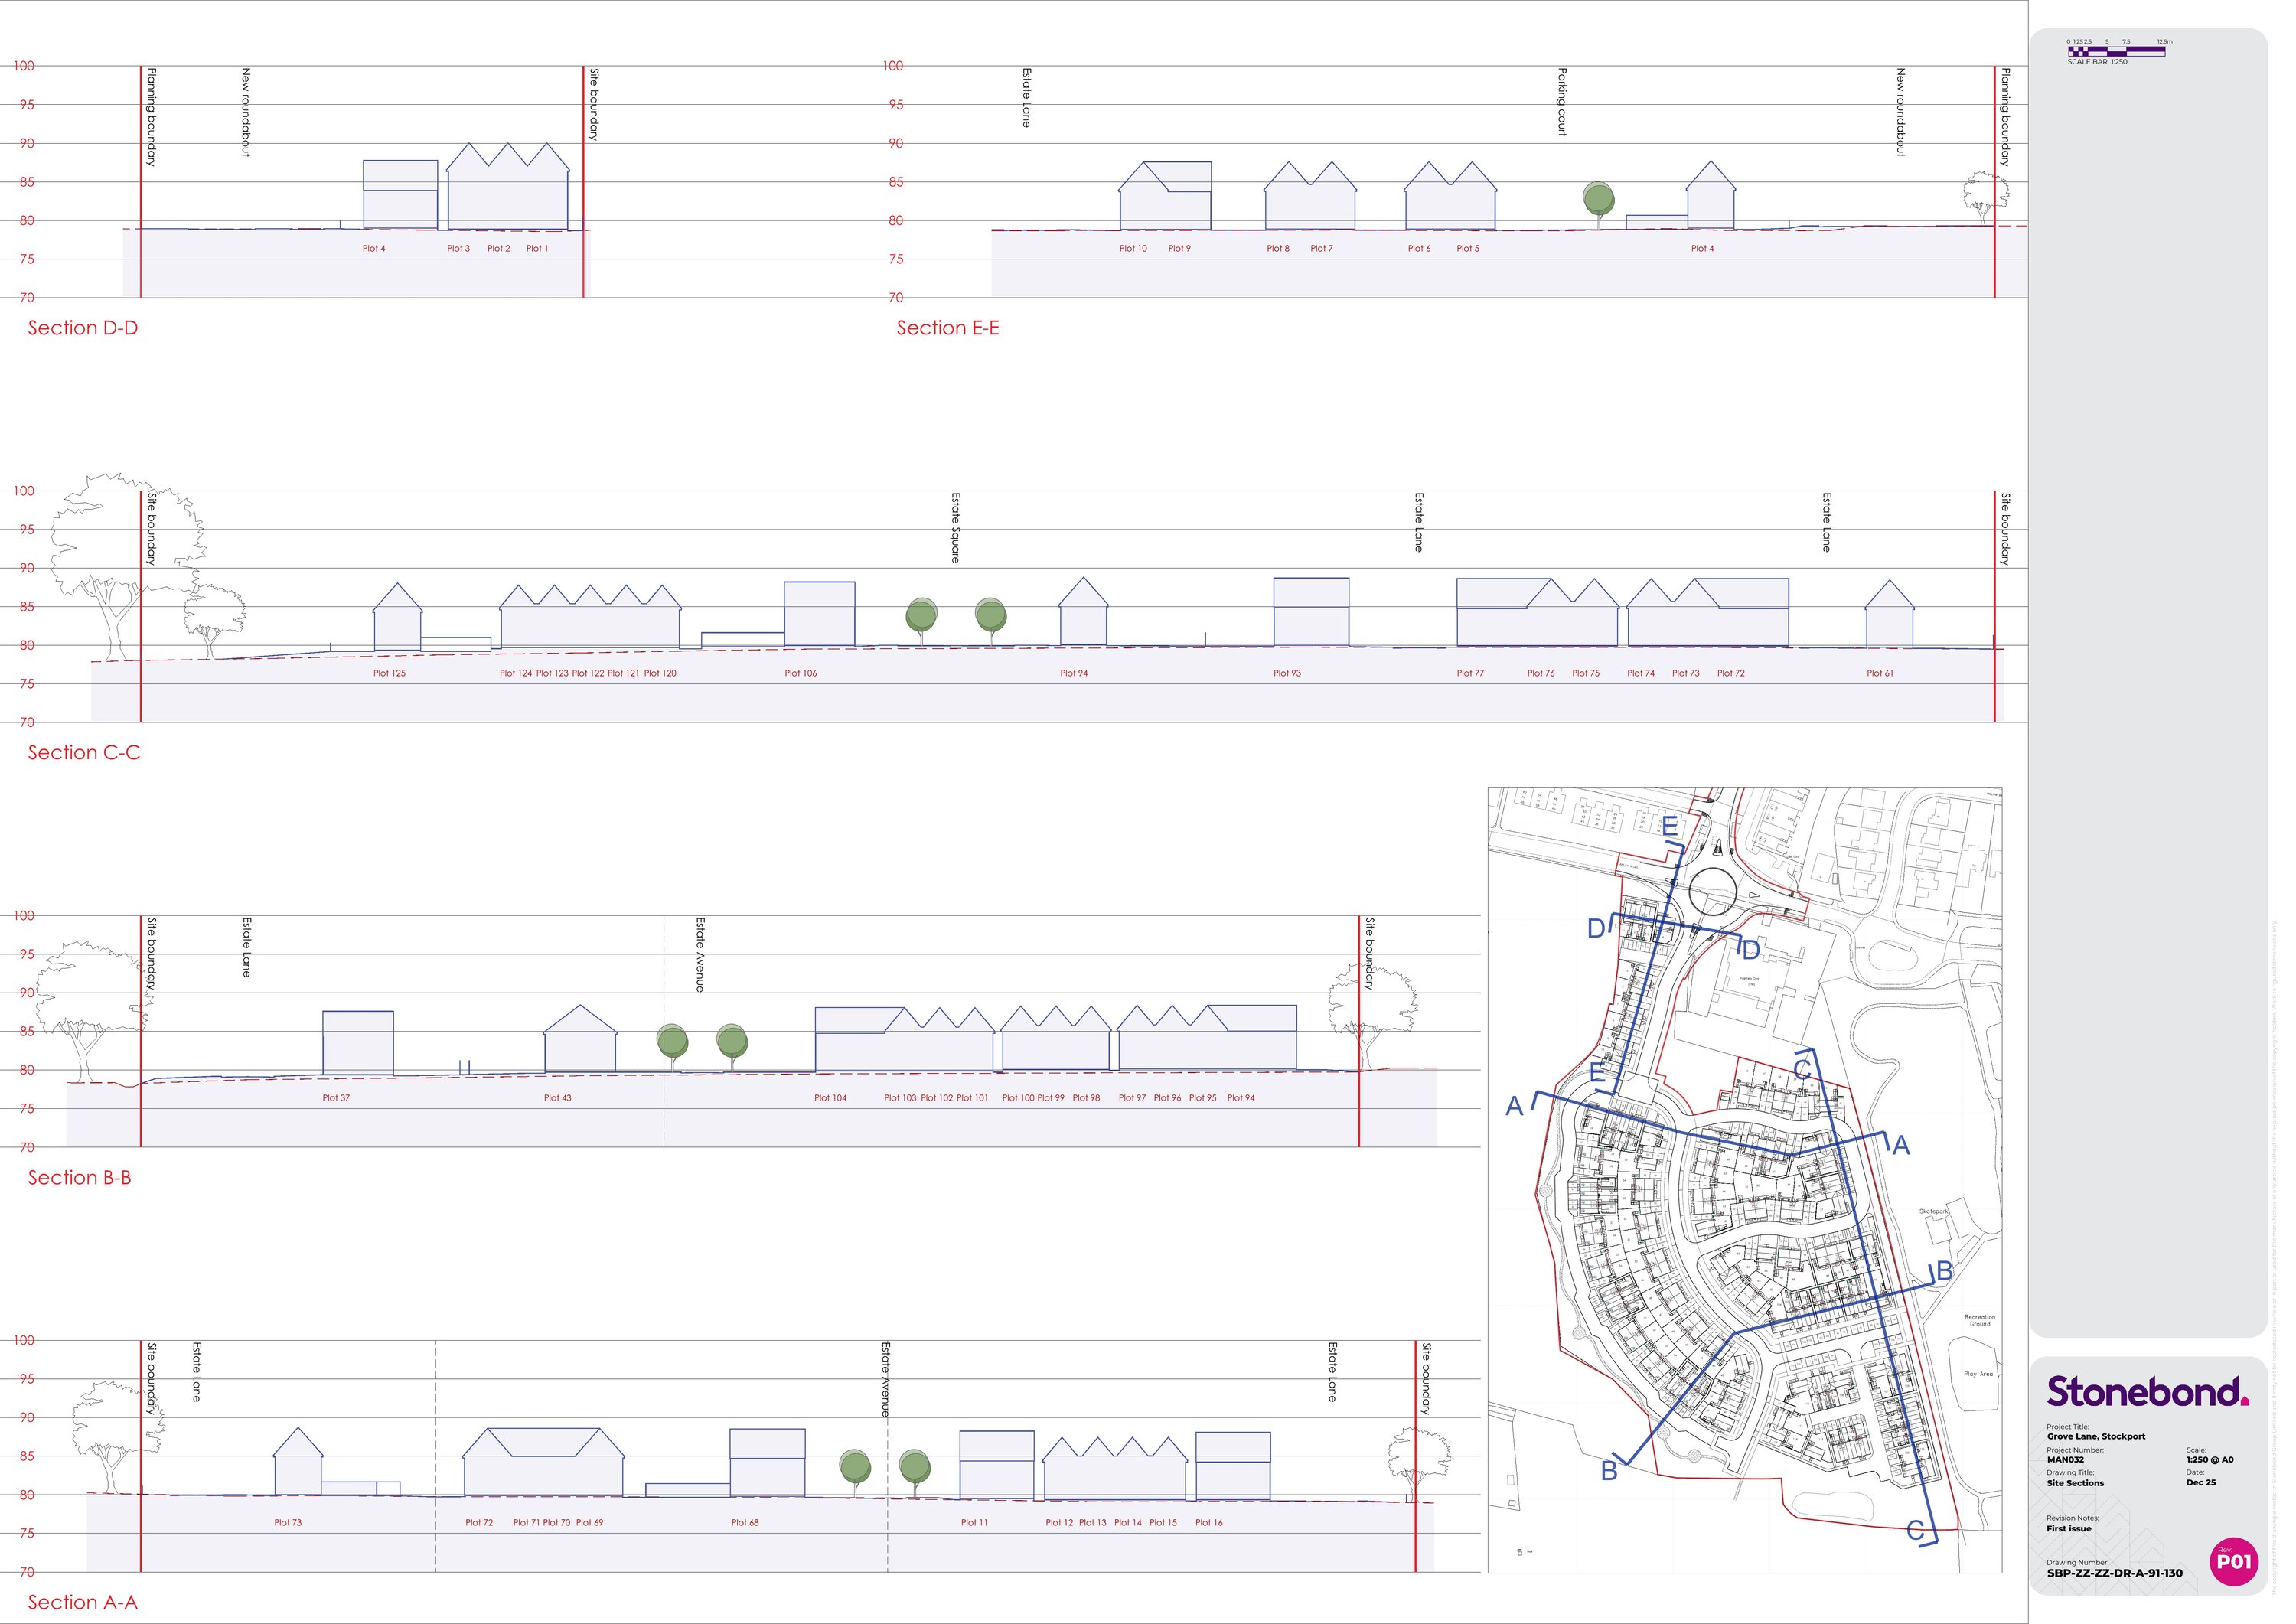Click the pink P01 revision badge
Viewport: 2296px width, 1624px height.
click(x=2233, y=1561)
